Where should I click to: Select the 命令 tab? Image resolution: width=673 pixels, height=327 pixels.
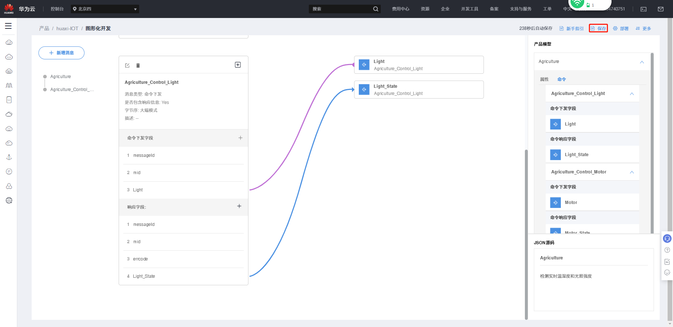(562, 79)
